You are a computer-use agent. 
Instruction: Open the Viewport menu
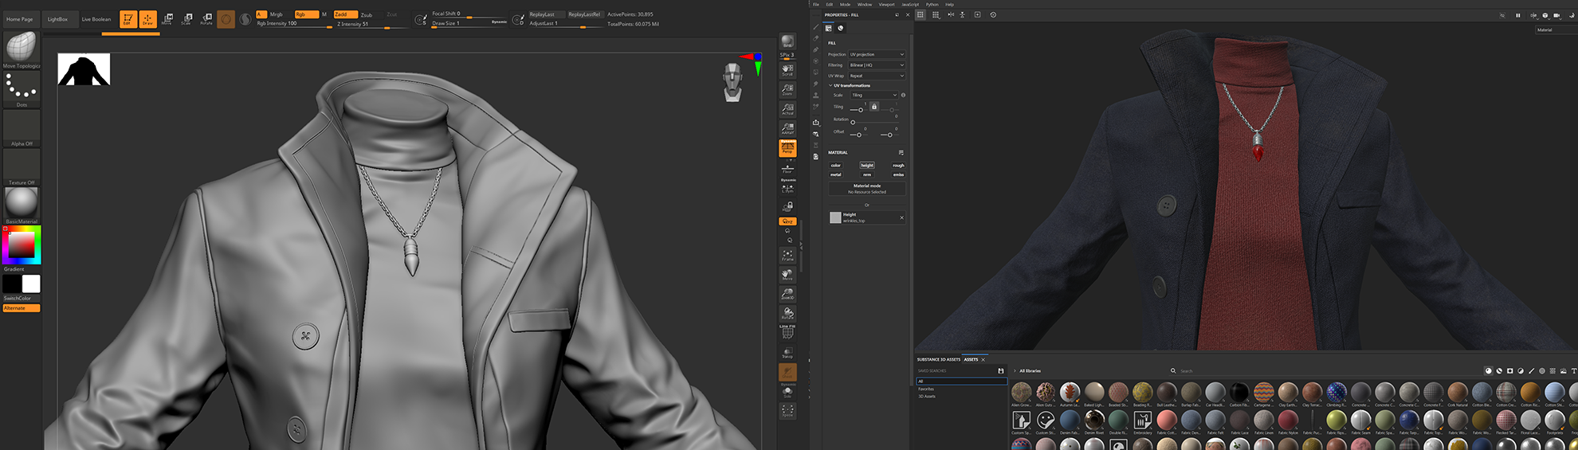tap(886, 5)
